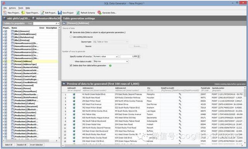This screenshot has width=248, height=149.
Task: Click the search icon in the filter box
Action: coord(56,24)
